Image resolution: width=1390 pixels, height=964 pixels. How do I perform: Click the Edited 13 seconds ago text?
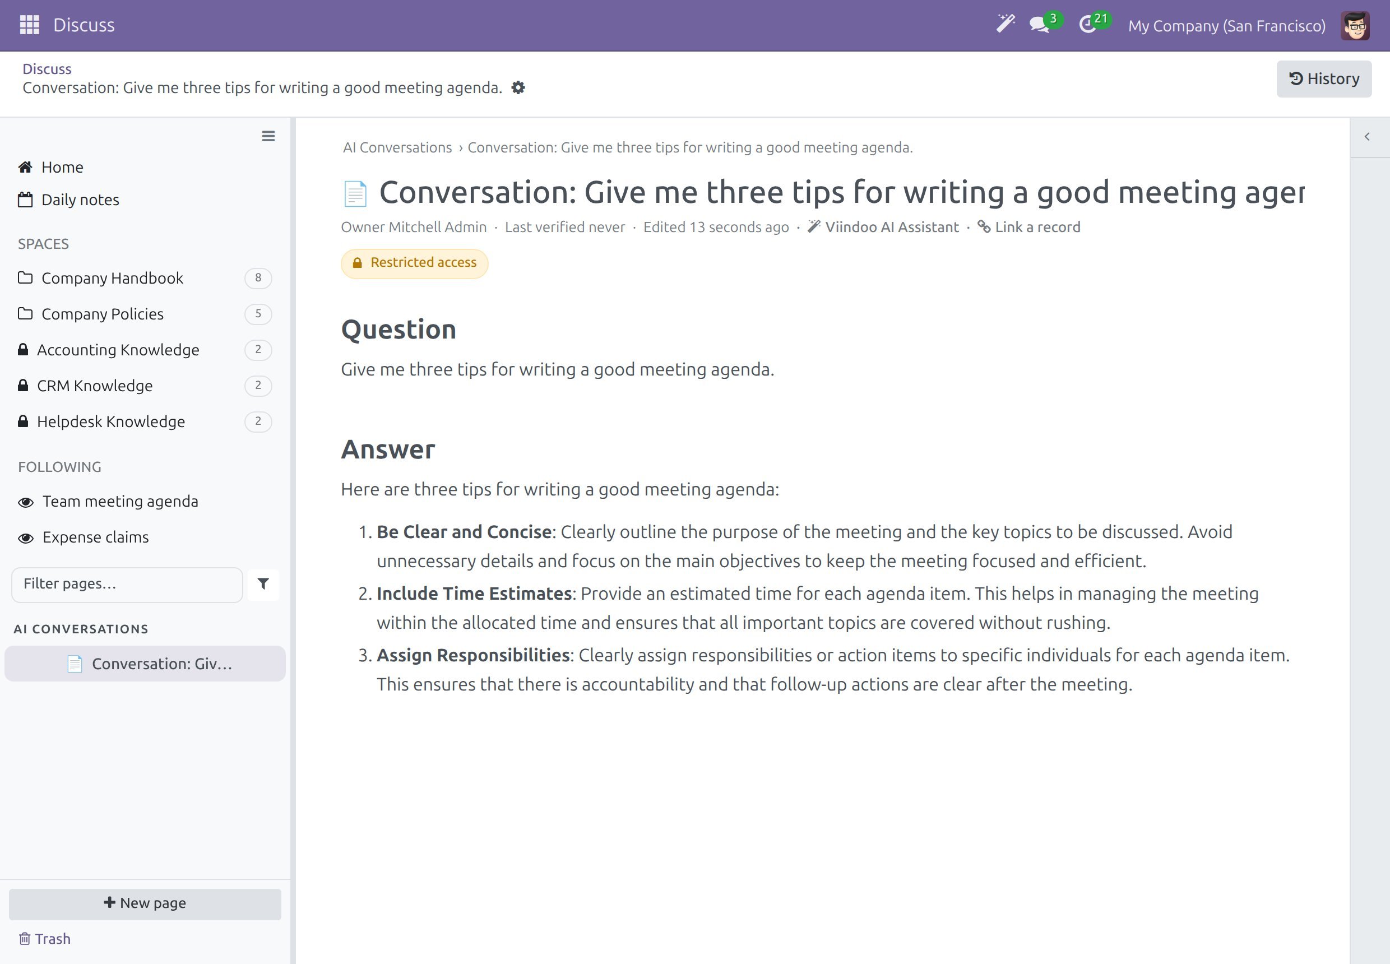click(x=716, y=227)
